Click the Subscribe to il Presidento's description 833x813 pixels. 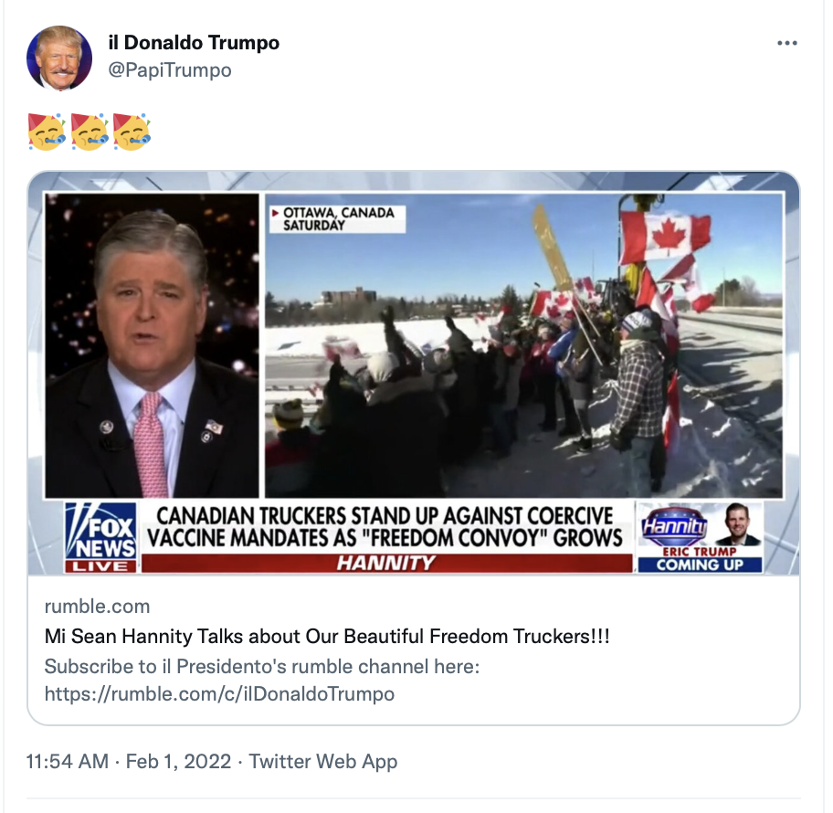pos(262,666)
